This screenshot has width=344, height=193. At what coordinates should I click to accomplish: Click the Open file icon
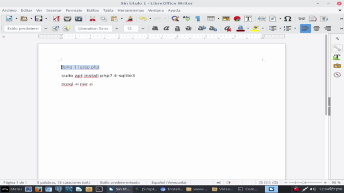point(24,19)
